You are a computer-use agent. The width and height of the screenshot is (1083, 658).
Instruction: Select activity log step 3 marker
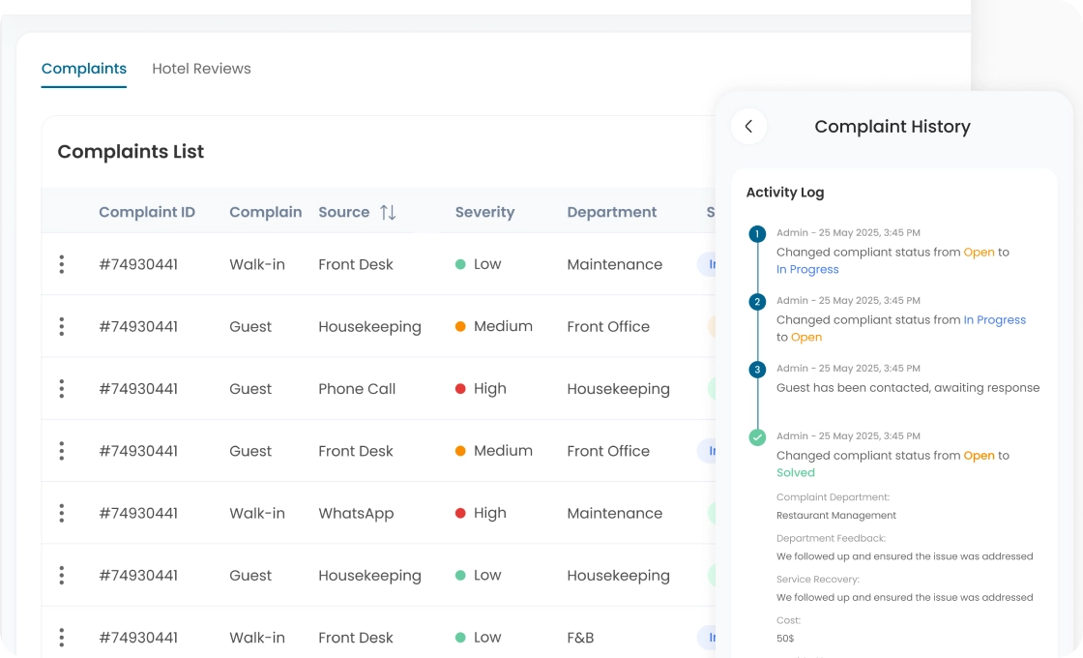pyautogui.click(x=757, y=370)
